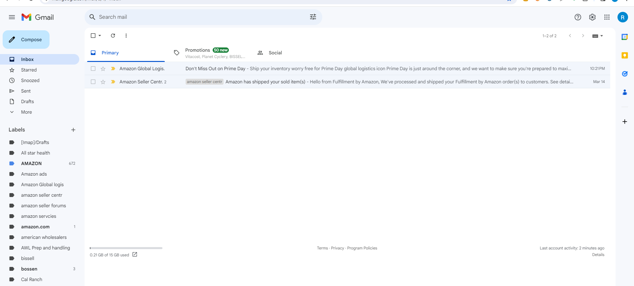This screenshot has height=286, width=634.
Task: Open the Inbox folder
Action: point(40,59)
